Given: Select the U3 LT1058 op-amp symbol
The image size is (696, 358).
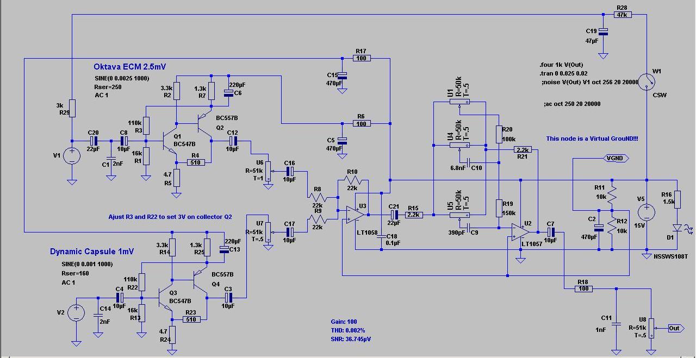Looking at the screenshot, I should [x=356, y=215].
